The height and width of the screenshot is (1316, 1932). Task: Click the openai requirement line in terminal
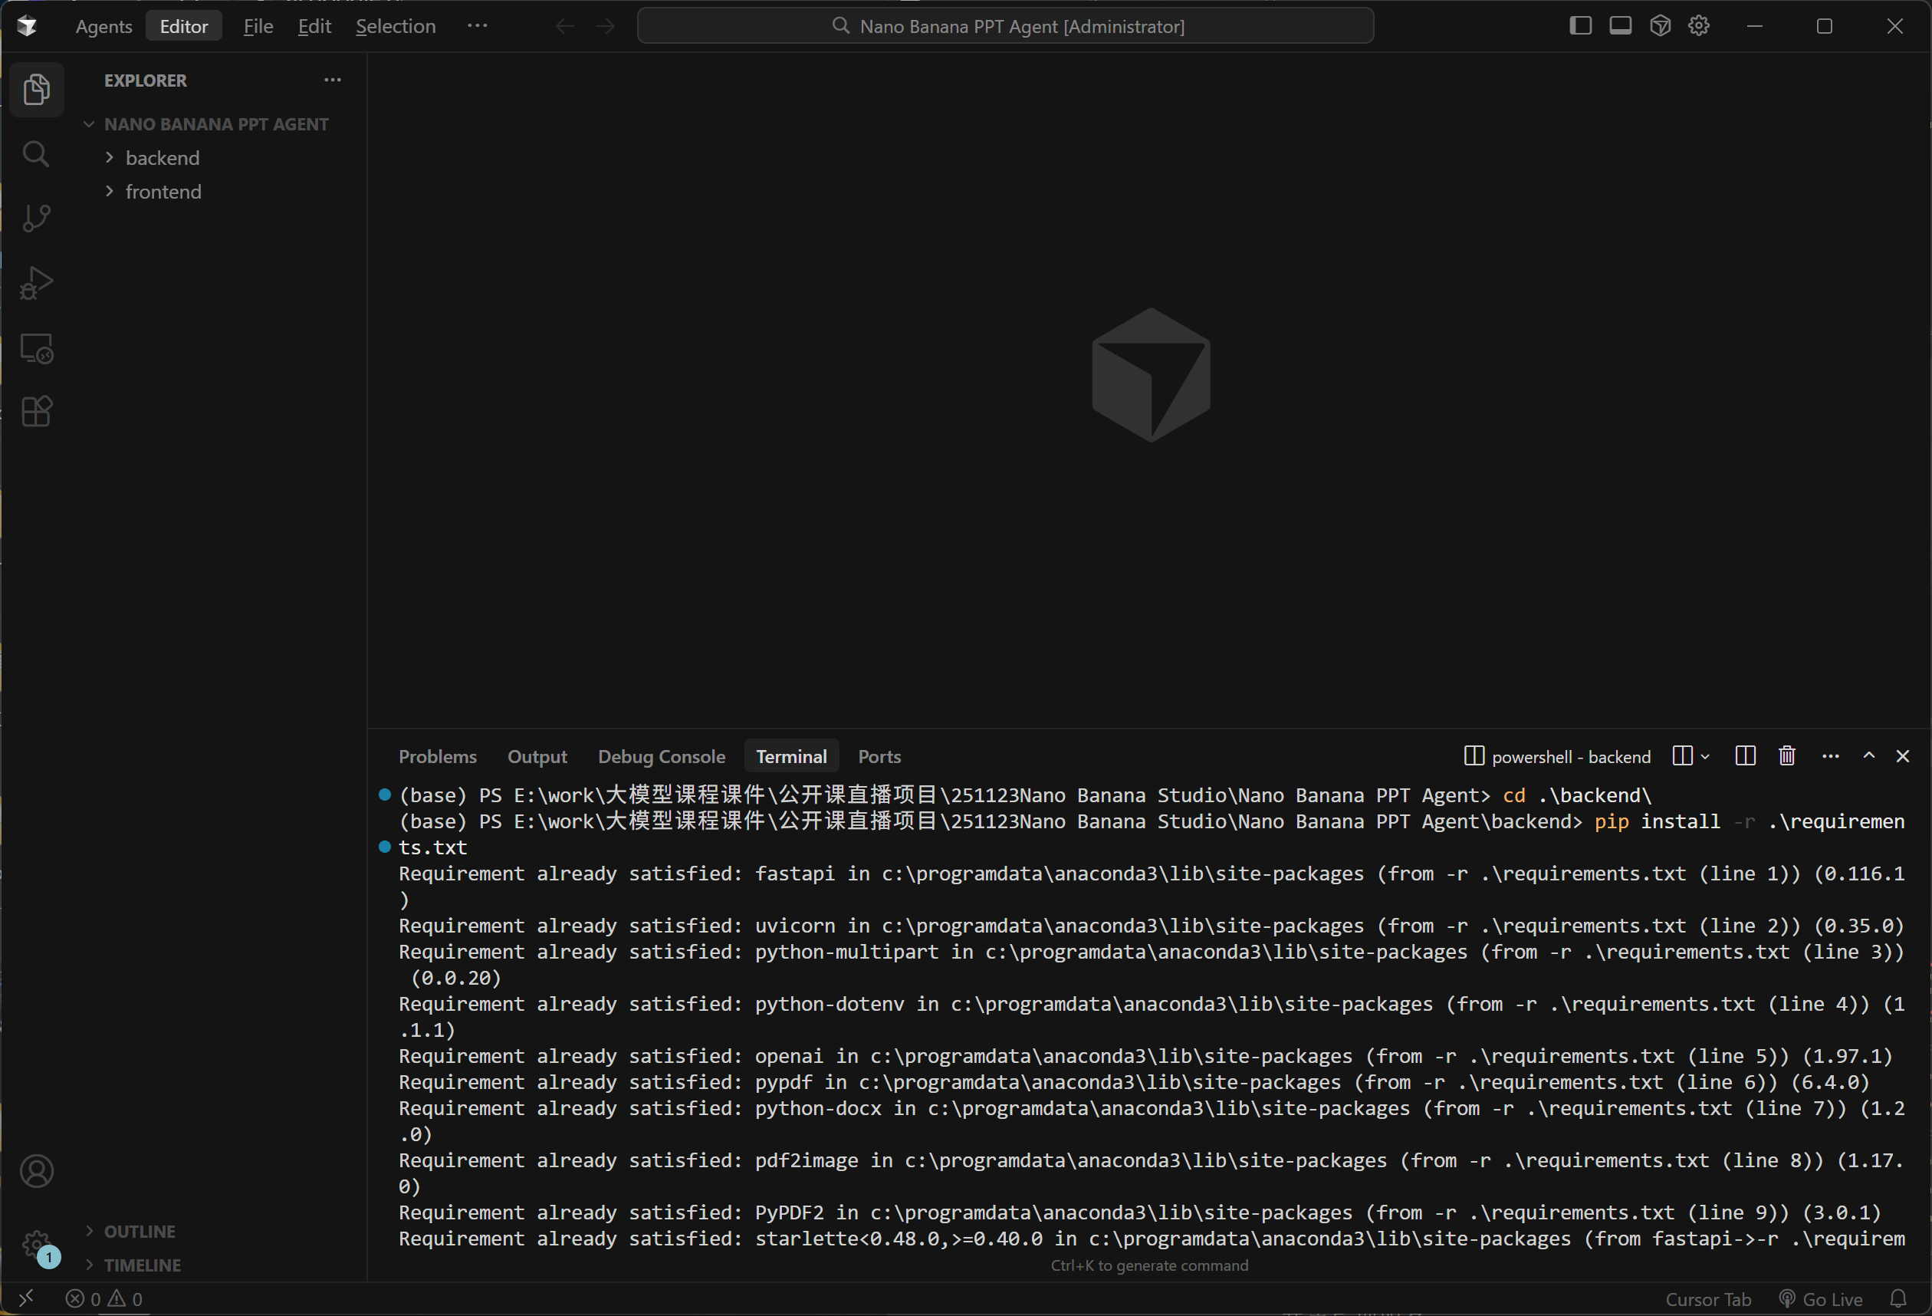click(1145, 1056)
